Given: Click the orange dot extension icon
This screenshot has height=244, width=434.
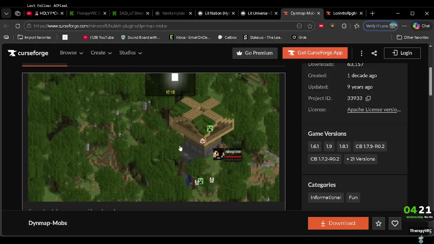Looking at the screenshot, I should (332, 26).
